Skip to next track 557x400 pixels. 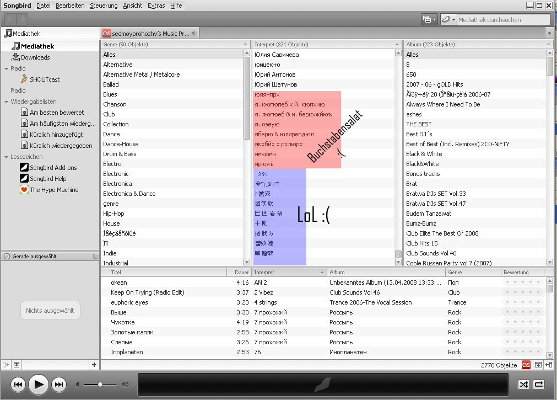(x=59, y=385)
